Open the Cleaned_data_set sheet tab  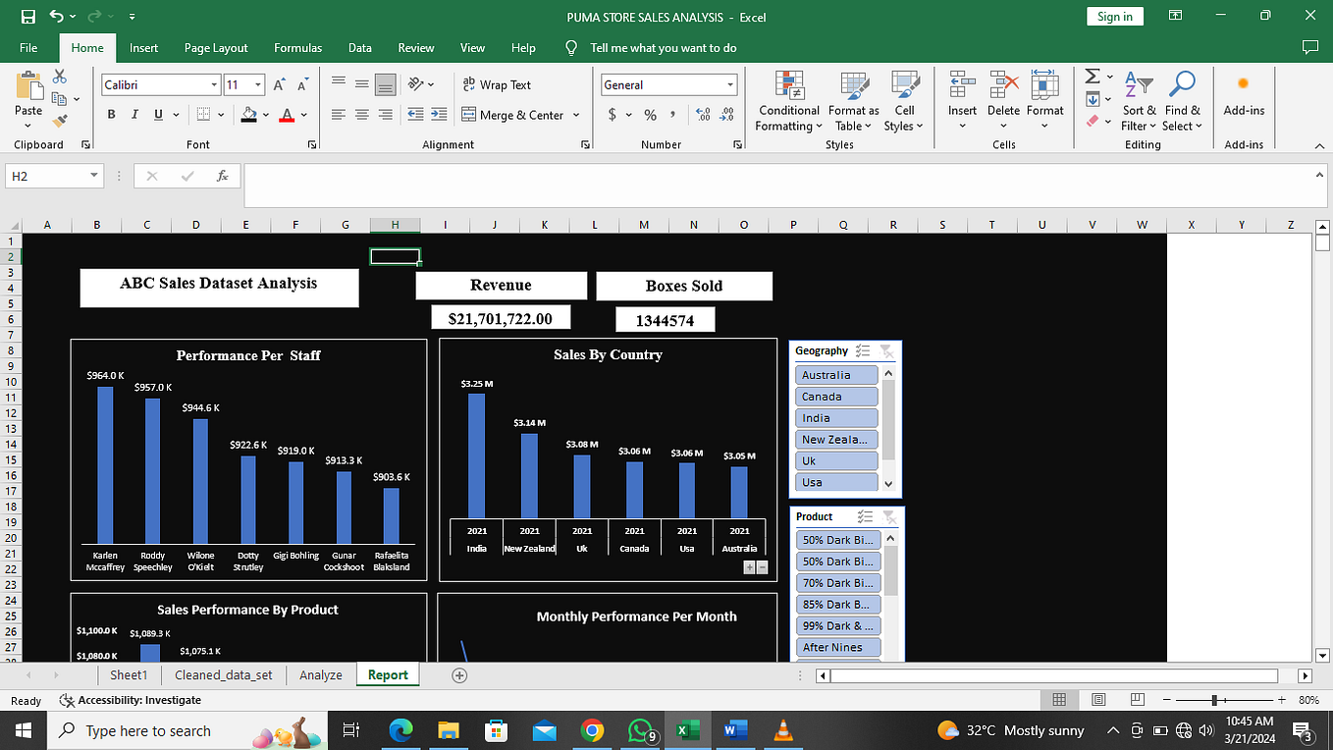tap(223, 674)
